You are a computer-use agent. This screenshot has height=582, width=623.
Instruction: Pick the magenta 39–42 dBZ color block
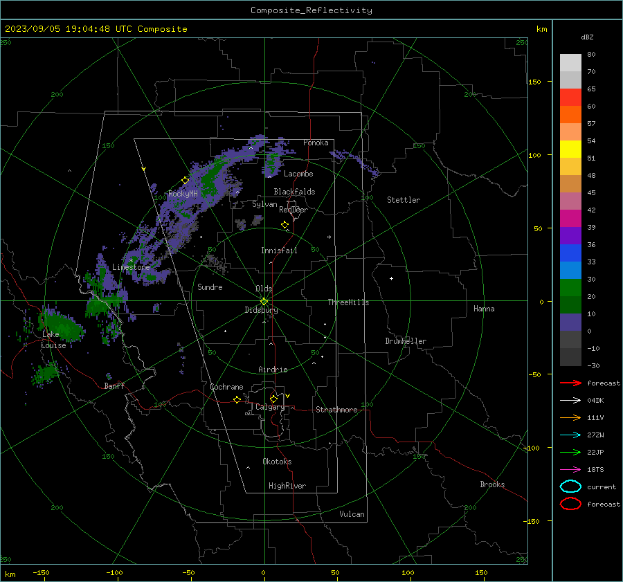pyautogui.click(x=570, y=219)
